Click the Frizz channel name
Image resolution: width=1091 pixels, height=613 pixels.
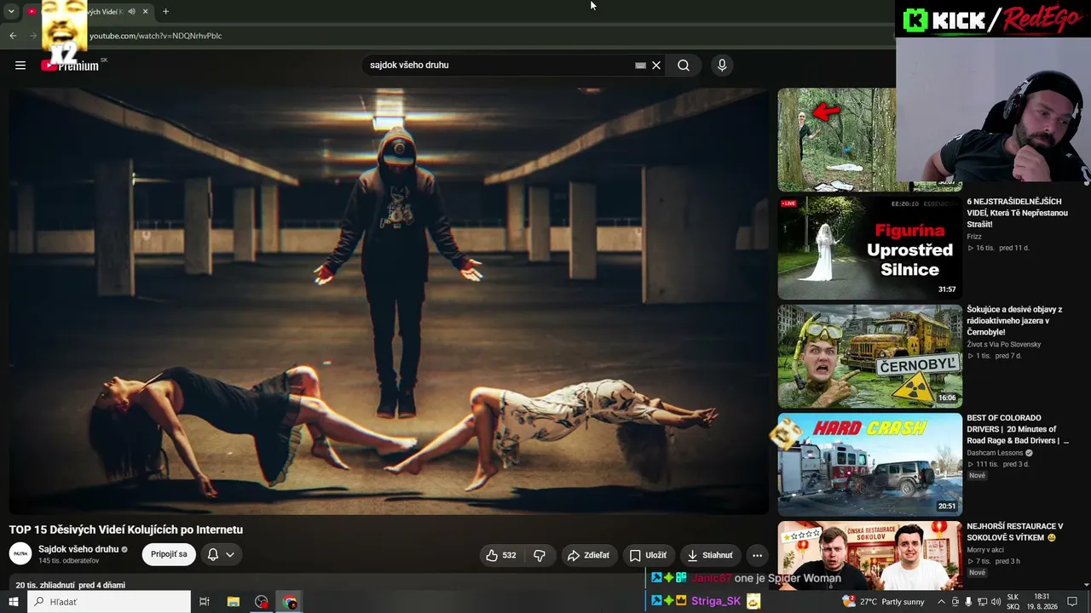click(975, 237)
